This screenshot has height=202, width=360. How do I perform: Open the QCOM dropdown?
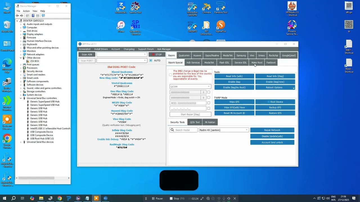point(190,87)
